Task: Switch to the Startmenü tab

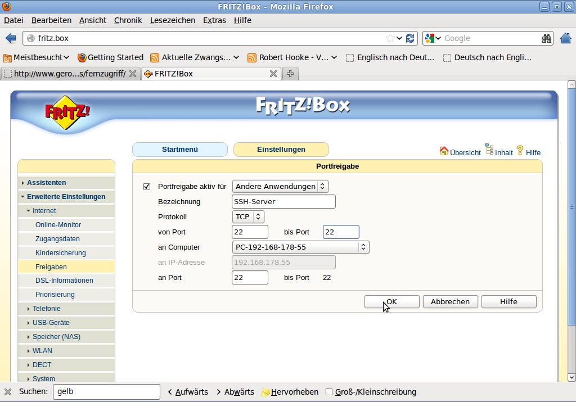Action: [179, 150]
